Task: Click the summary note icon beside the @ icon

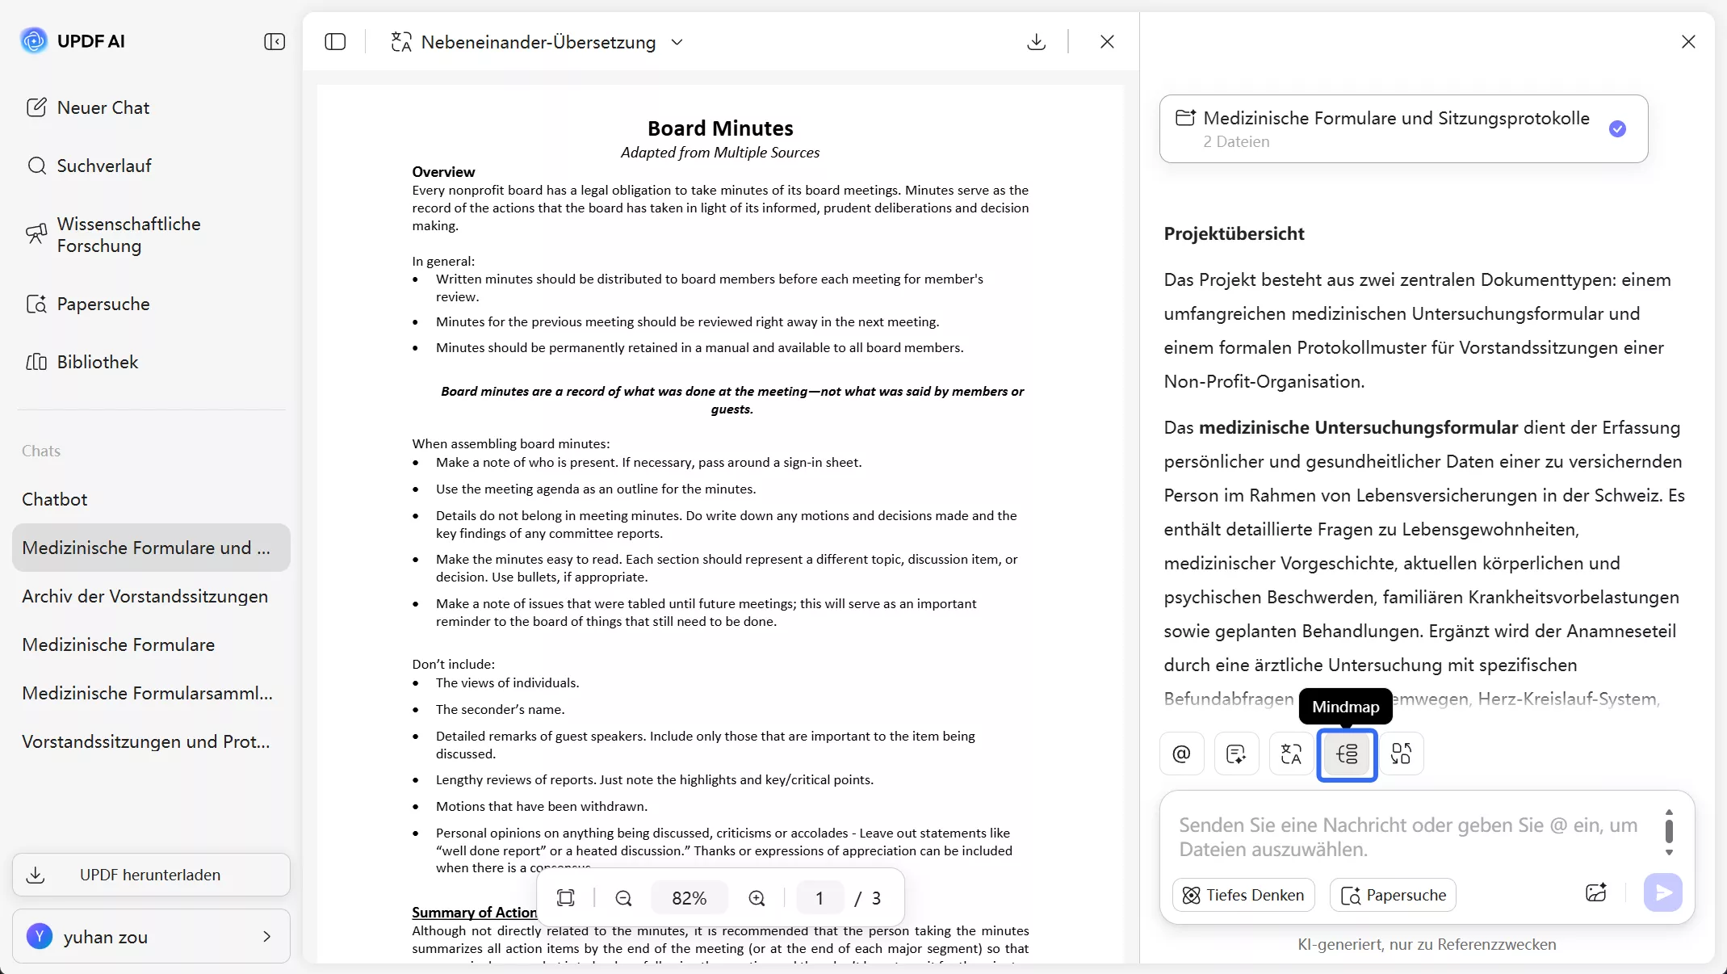Action: [1236, 754]
